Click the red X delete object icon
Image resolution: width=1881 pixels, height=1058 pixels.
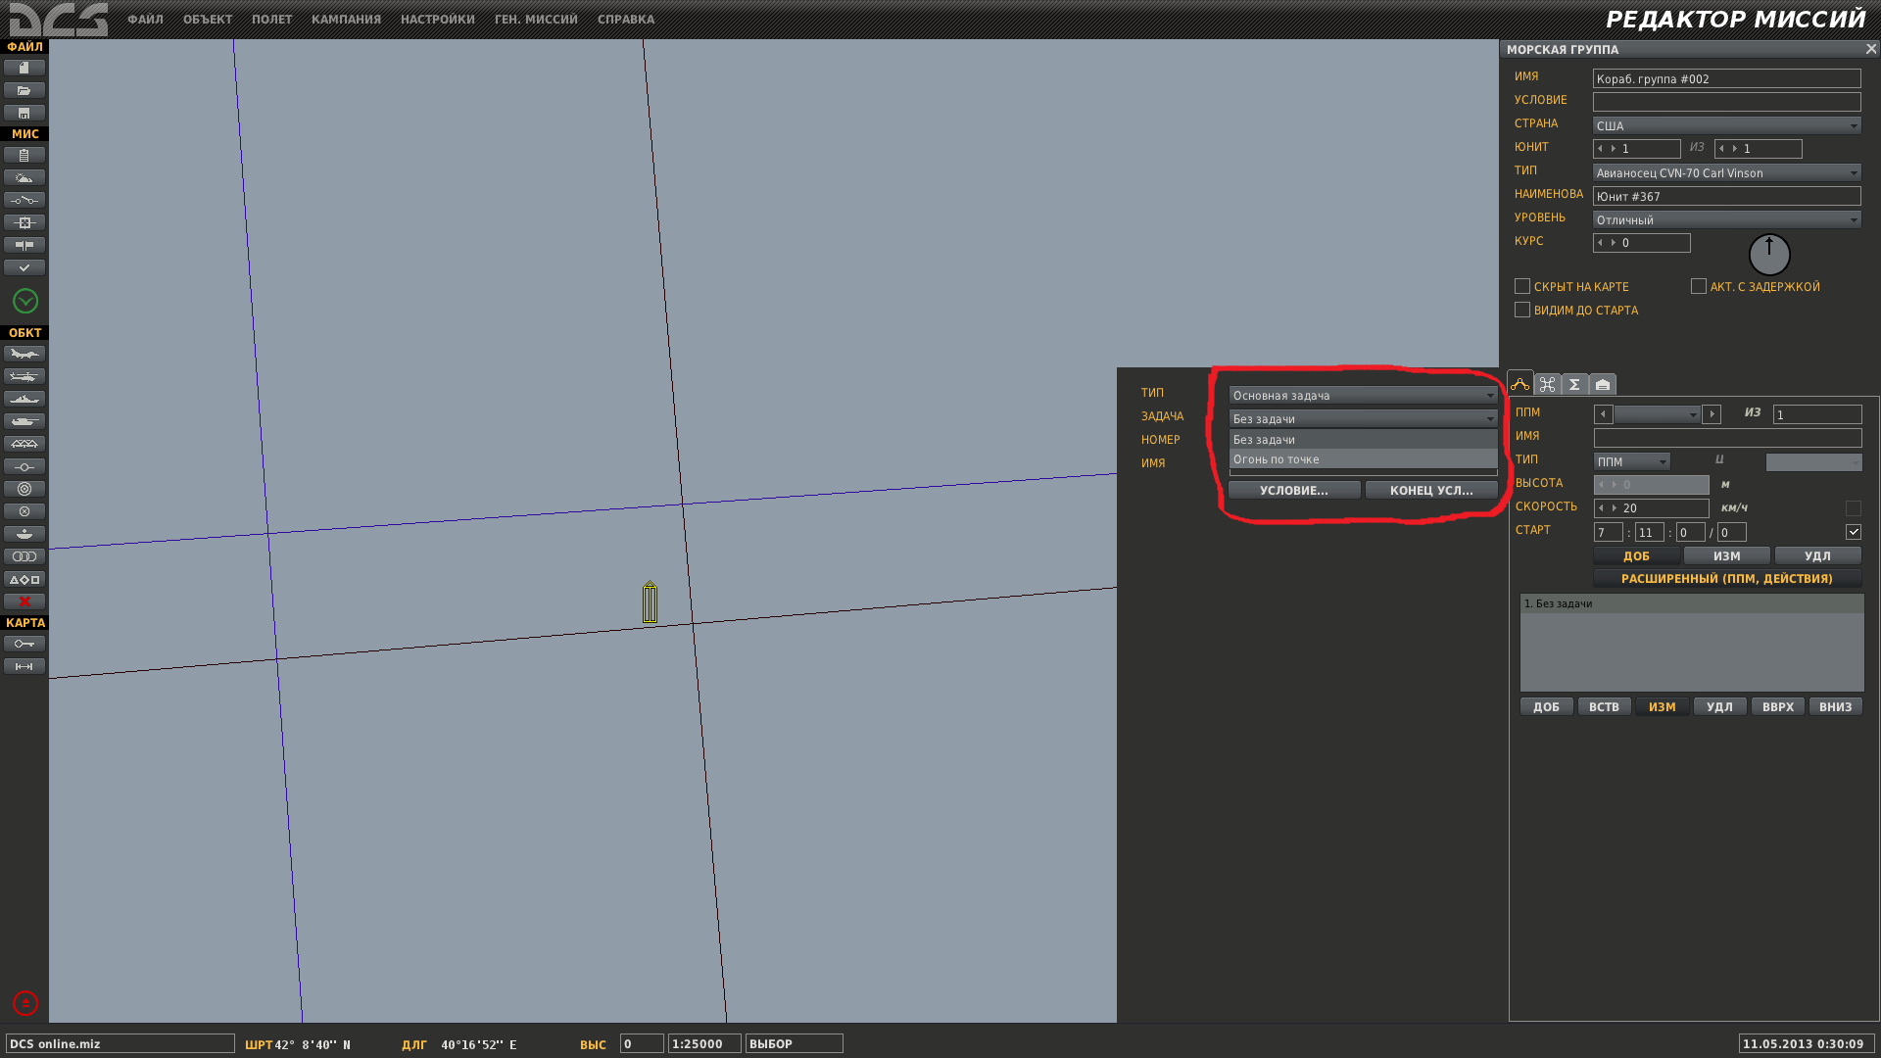pos(24,601)
